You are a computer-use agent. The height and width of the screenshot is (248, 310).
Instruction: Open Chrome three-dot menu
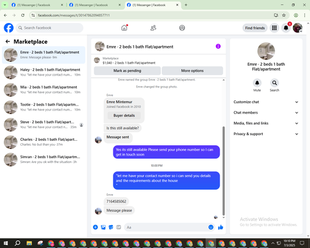coord(304,15)
